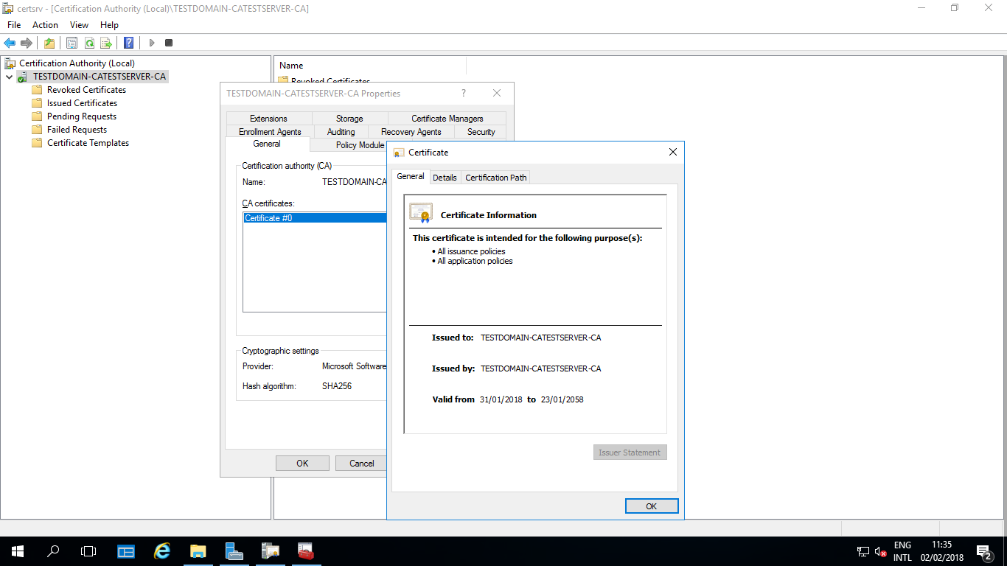Collapse the TESTDOMAIN-CATESTSERVER-CA tree node

click(9, 77)
